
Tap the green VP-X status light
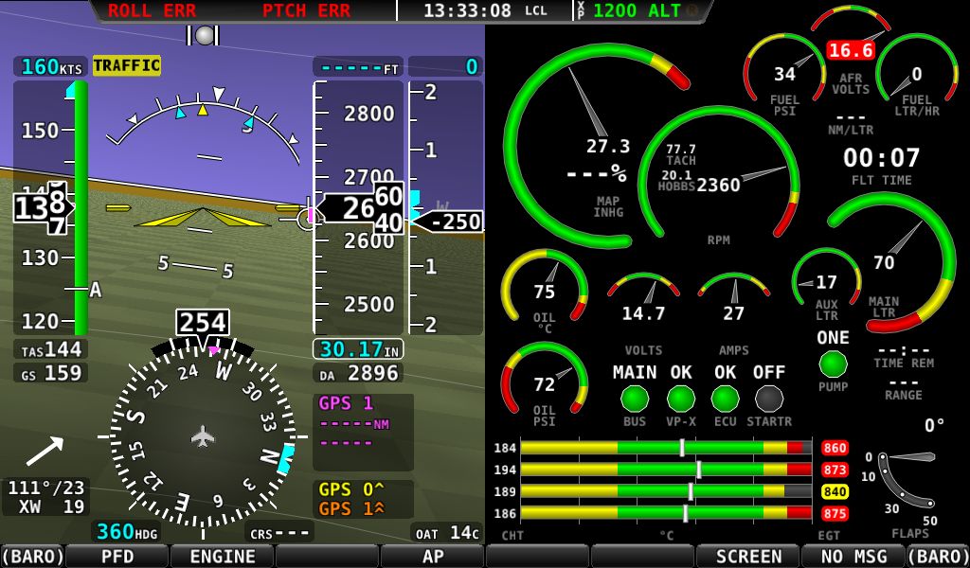click(680, 399)
